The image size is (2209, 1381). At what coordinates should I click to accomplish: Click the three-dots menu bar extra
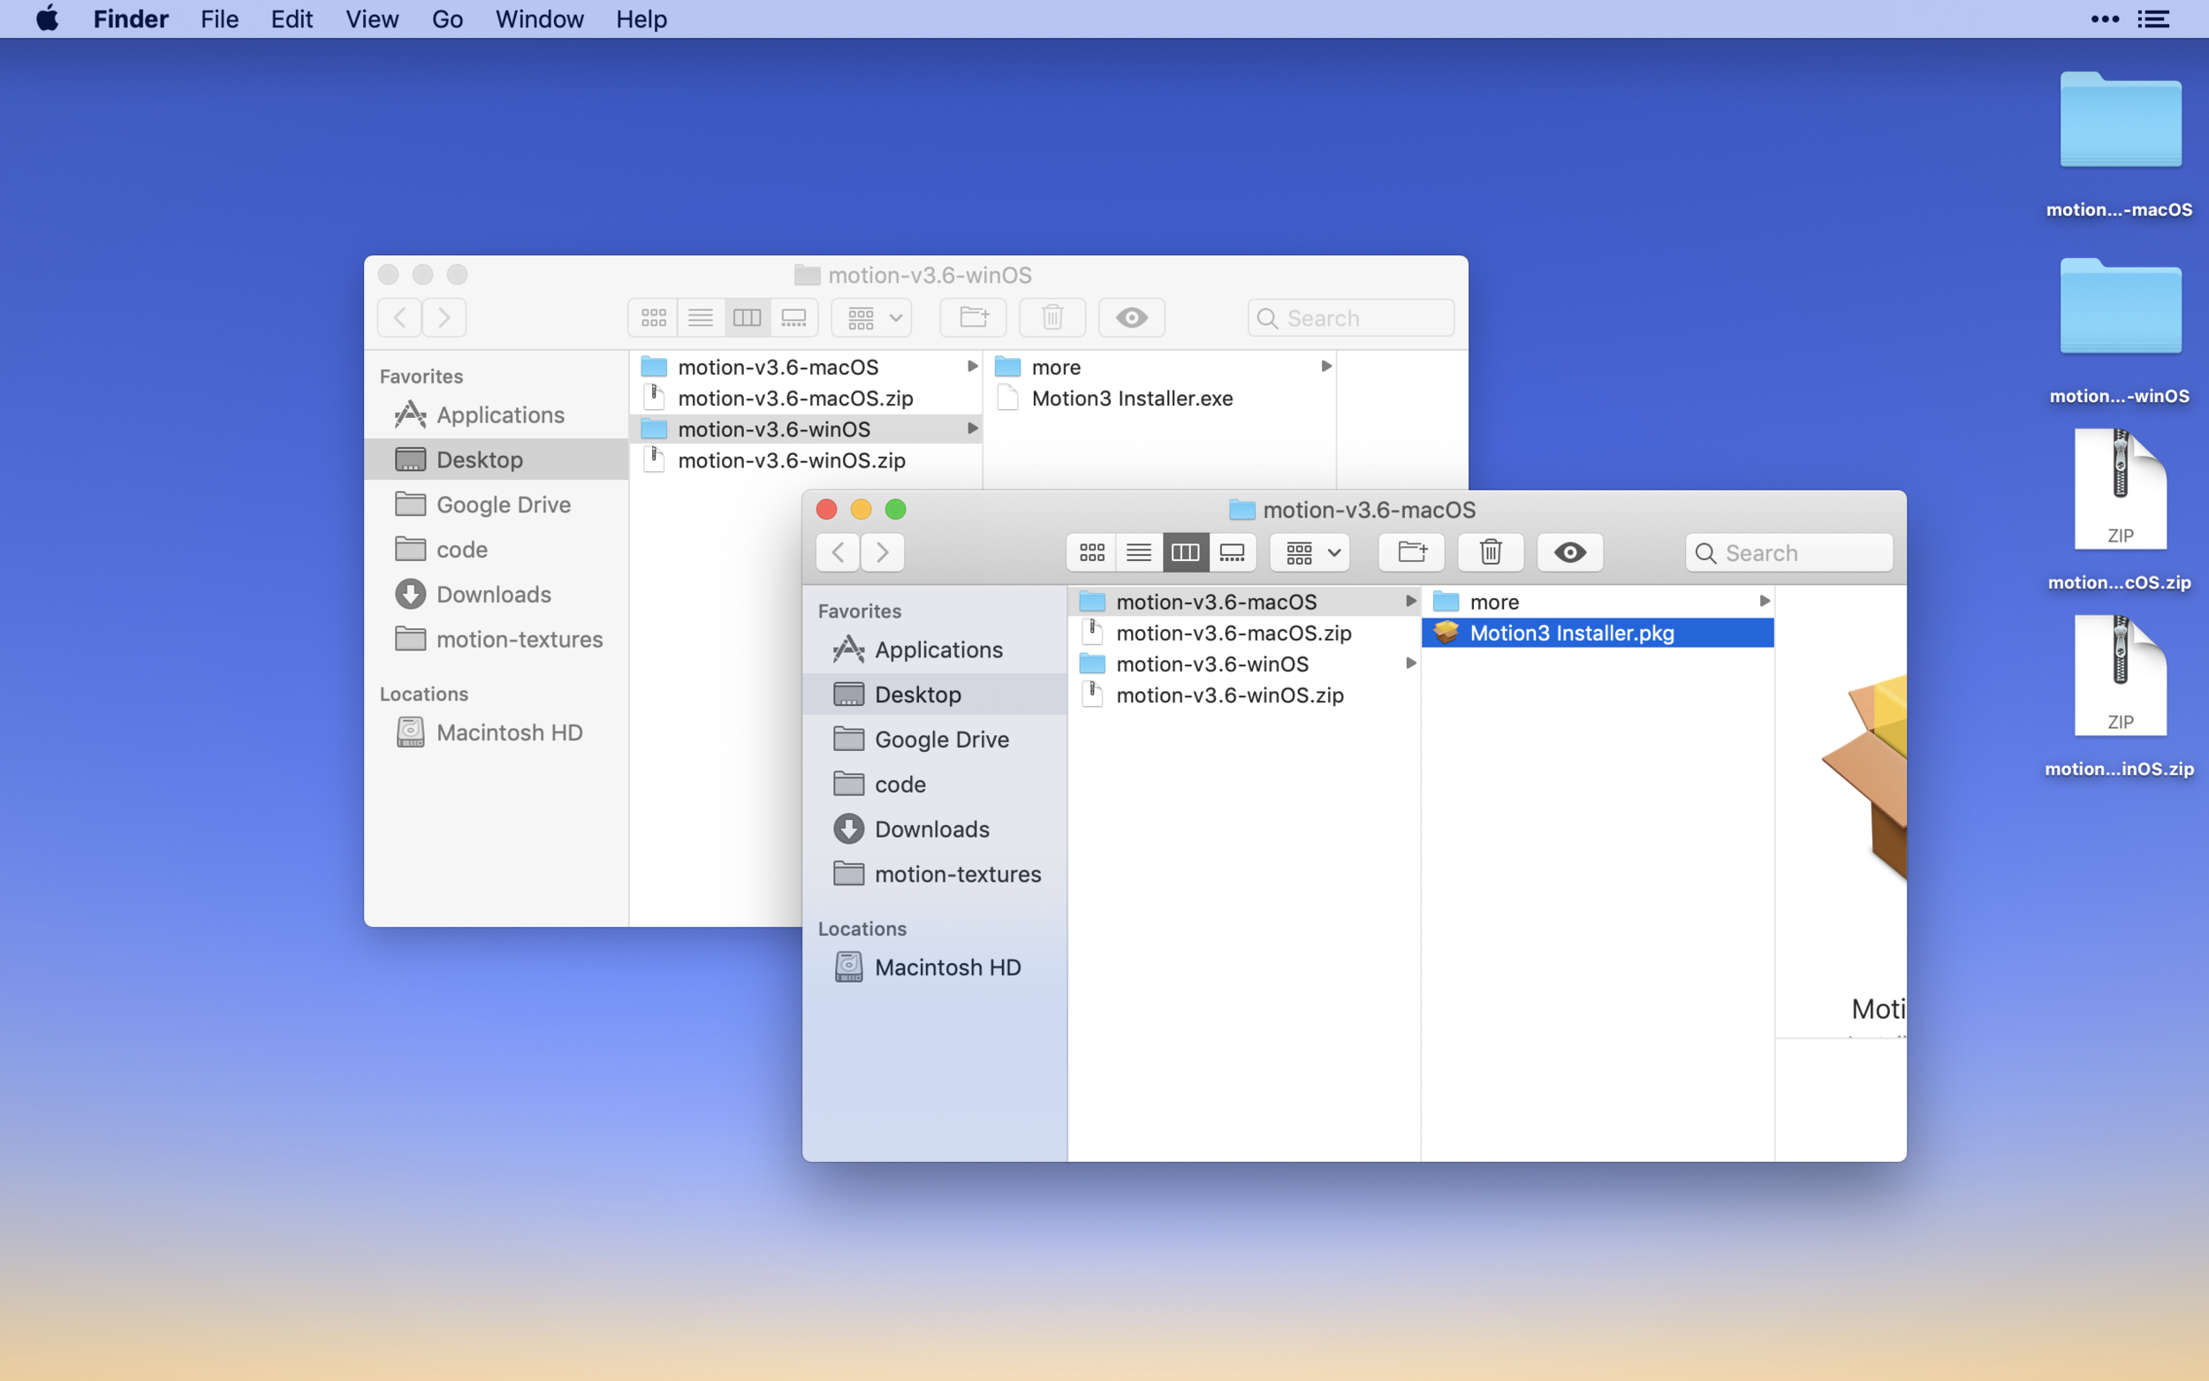coord(2104,19)
